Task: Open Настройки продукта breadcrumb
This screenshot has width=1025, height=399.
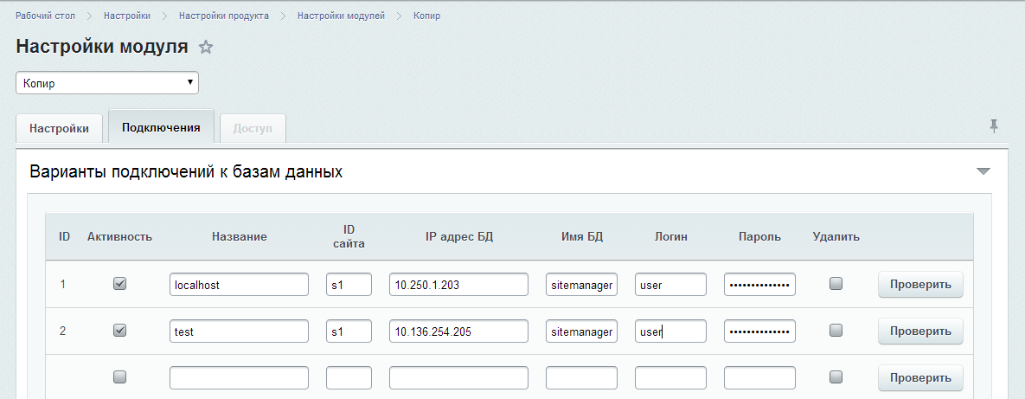Action: [x=223, y=16]
